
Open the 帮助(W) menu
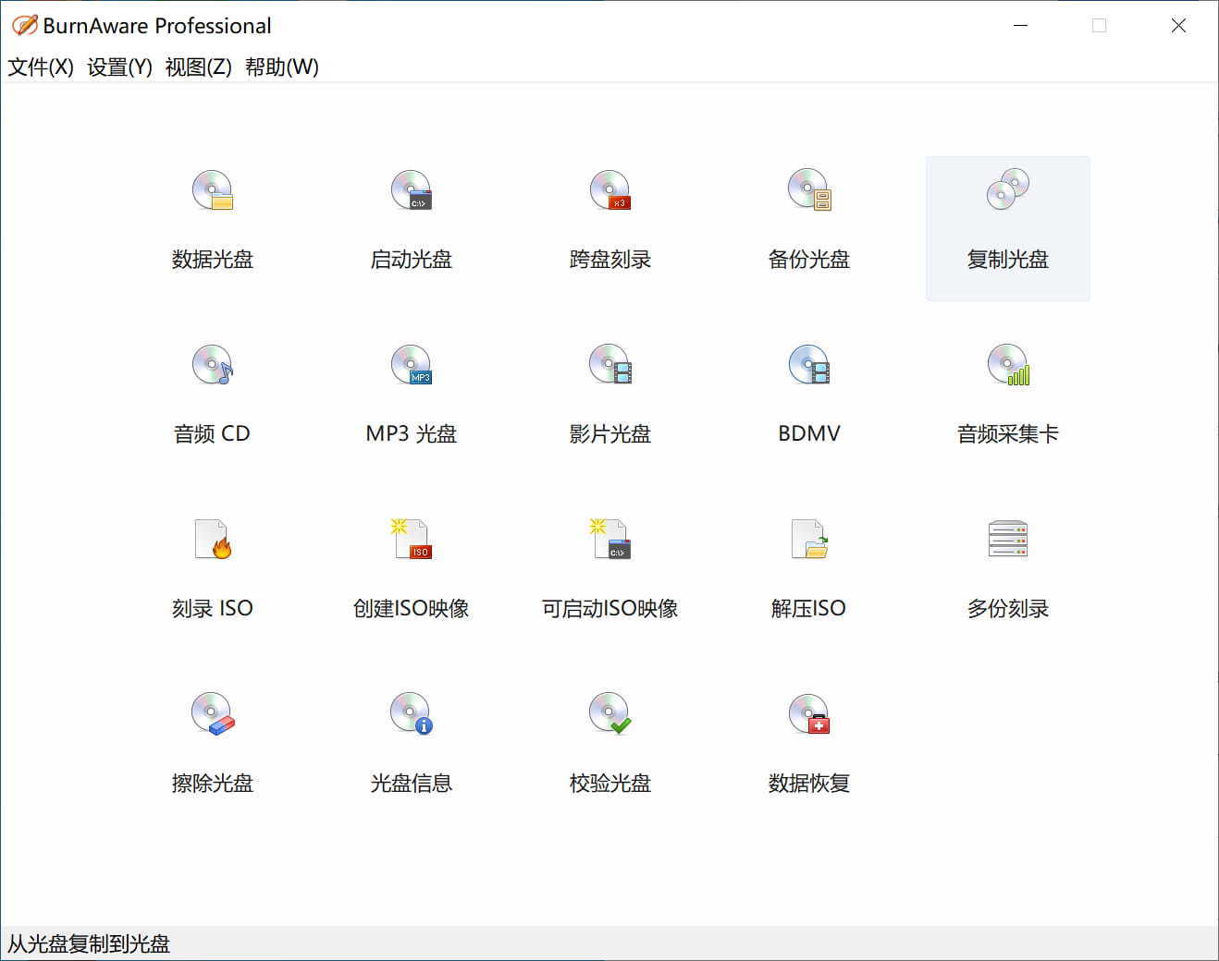[x=281, y=67]
